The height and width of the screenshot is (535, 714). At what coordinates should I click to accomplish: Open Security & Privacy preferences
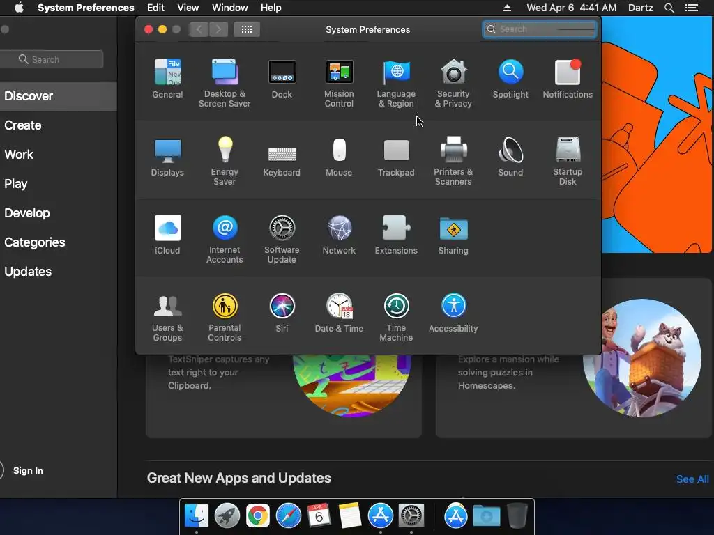tap(453, 83)
